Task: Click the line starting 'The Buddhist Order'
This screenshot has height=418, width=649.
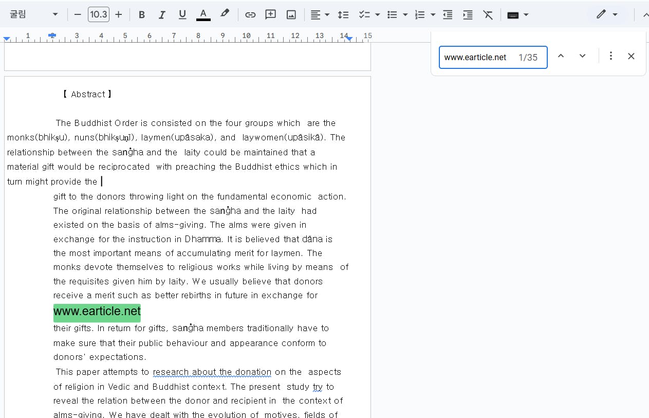Action: pos(195,123)
